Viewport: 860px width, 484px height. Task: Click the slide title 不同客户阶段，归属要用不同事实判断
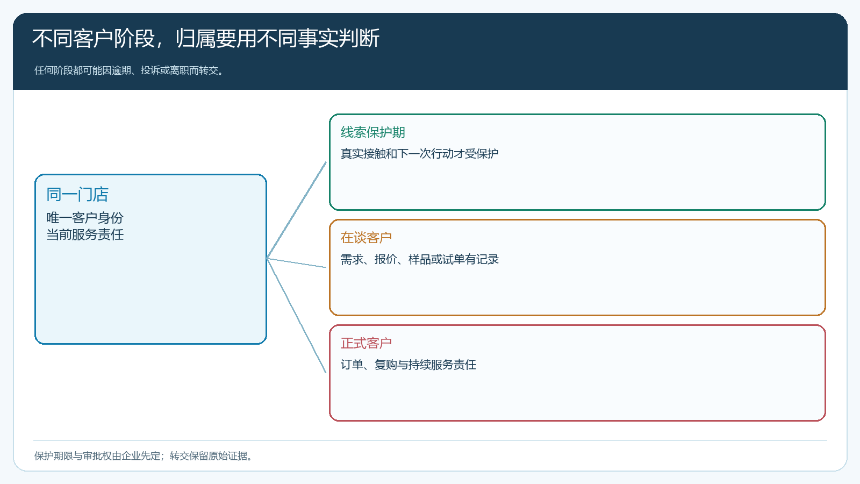click(206, 39)
